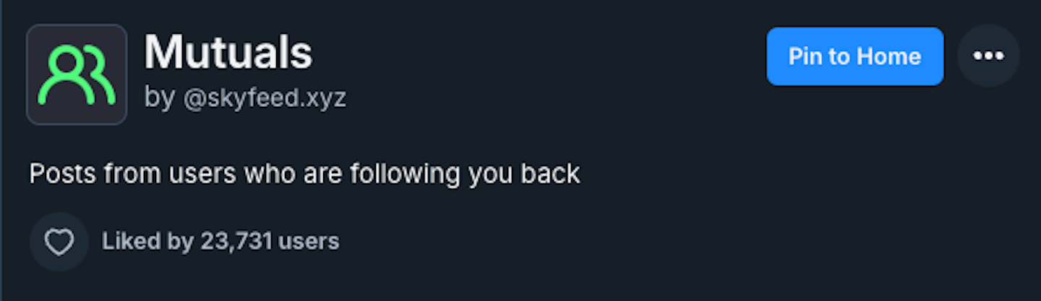The height and width of the screenshot is (301, 1041).
Task: Click the "Mutuals" heading text
Action: click(228, 52)
